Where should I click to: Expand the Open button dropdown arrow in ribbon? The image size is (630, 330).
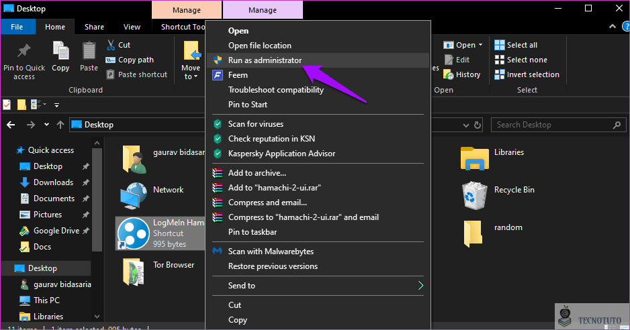coord(480,45)
